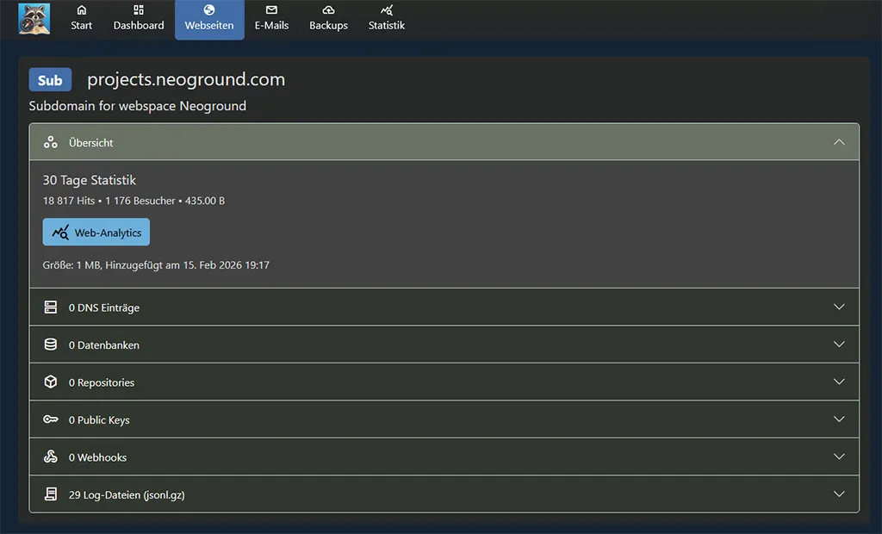Click the 0 Repositories label

(102, 382)
